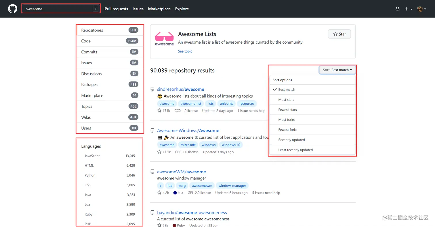Filter by Python language
435x227 pixels.
[110, 175]
